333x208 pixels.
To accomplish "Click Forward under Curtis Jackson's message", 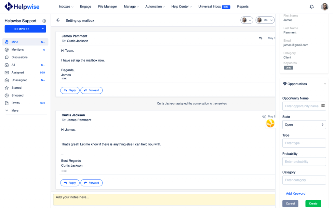I will [91, 183].
